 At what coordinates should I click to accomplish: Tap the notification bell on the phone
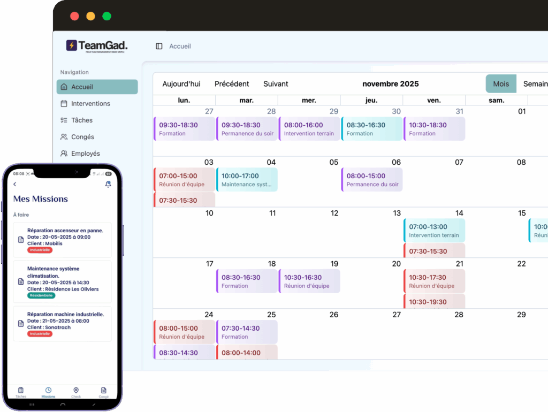pyautogui.click(x=108, y=184)
